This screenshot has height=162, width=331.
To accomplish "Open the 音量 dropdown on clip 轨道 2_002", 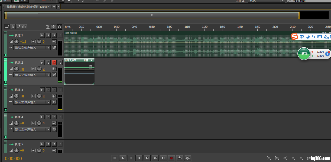I will pos(92,60).
